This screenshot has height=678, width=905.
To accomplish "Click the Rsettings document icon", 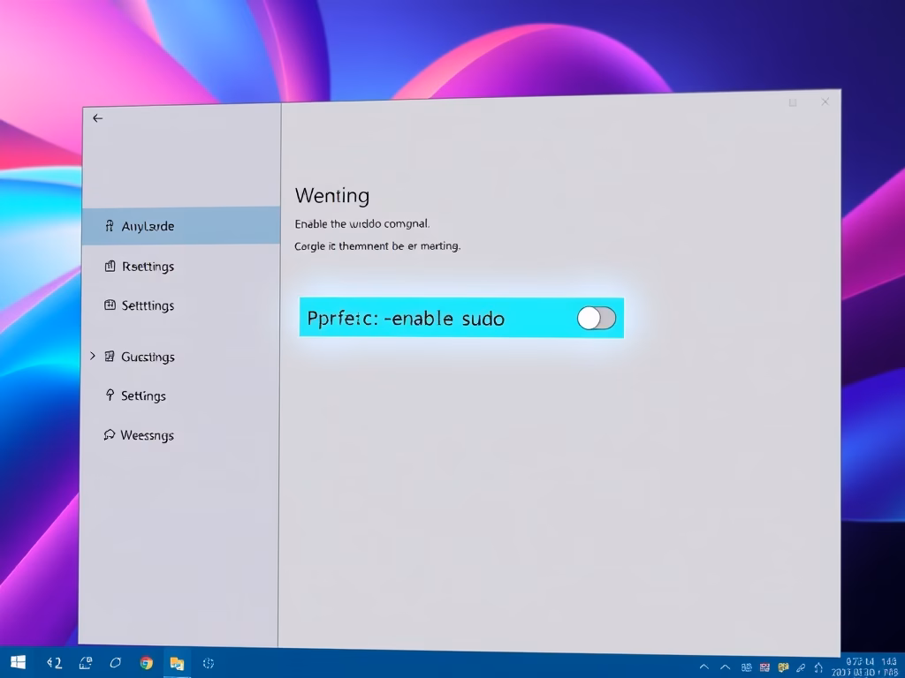I will (110, 266).
